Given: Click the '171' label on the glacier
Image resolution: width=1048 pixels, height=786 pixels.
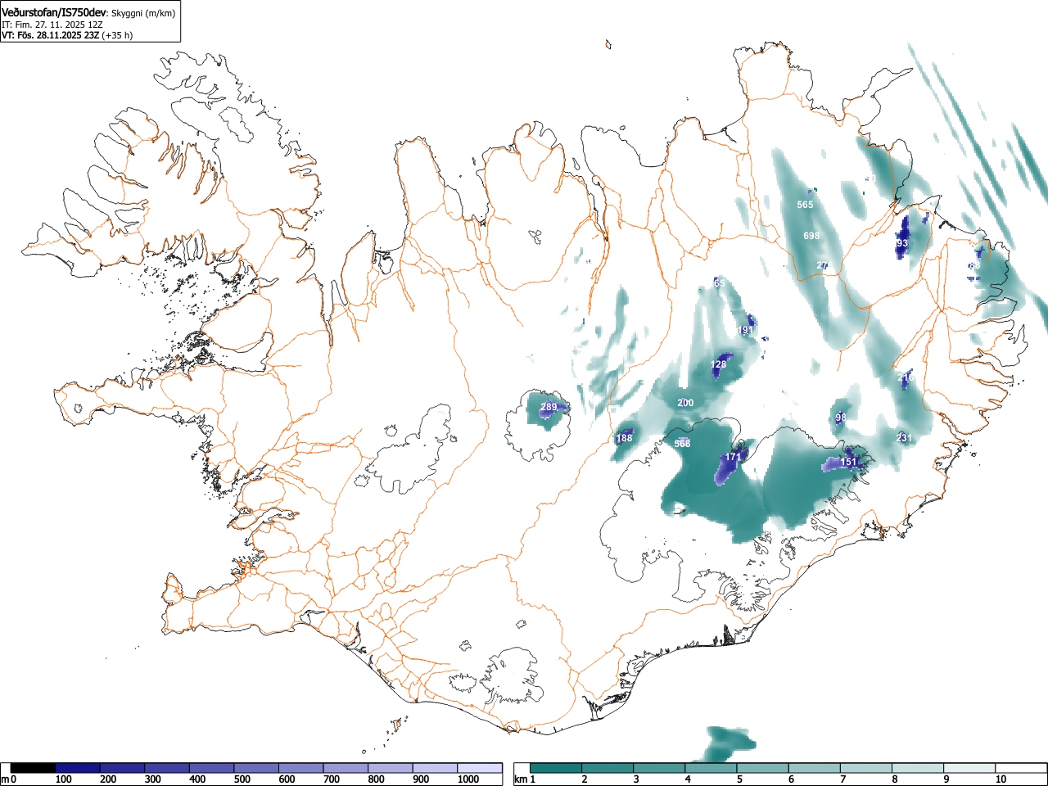Looking at the screenshot, I should point(733,457).
